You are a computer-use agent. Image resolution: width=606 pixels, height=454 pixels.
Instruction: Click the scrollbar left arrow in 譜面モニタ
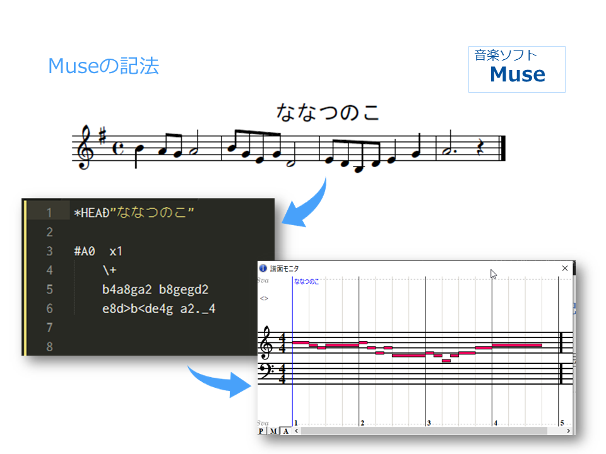pyautogui.click(x=297, y=431)
